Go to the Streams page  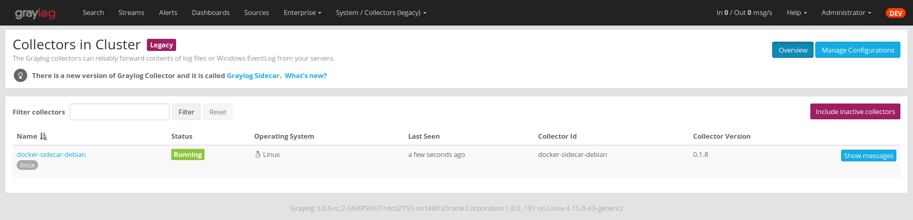click(x=131, y=13)
